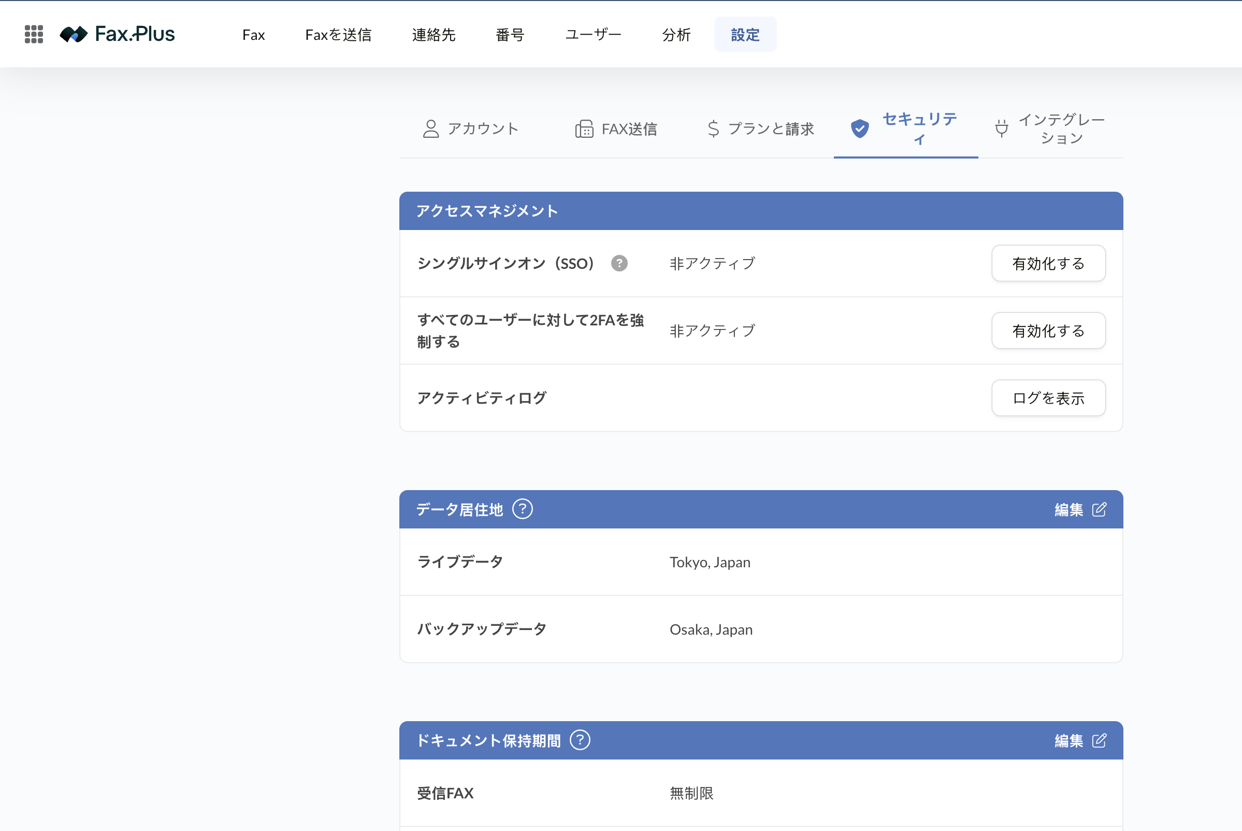Enable forced 2FA with its 有効化する button

(x=1049, y=331)
